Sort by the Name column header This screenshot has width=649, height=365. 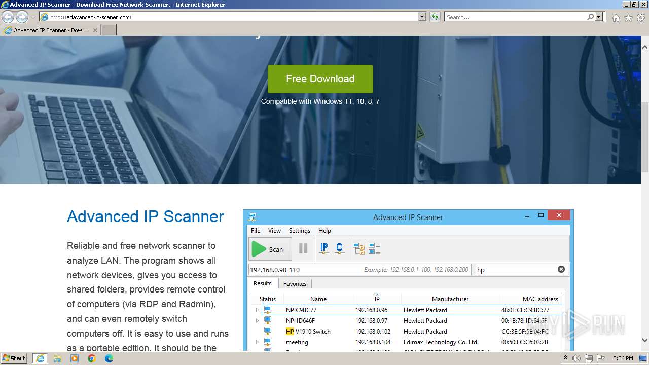pyautogui.click(x=318, y=299)
